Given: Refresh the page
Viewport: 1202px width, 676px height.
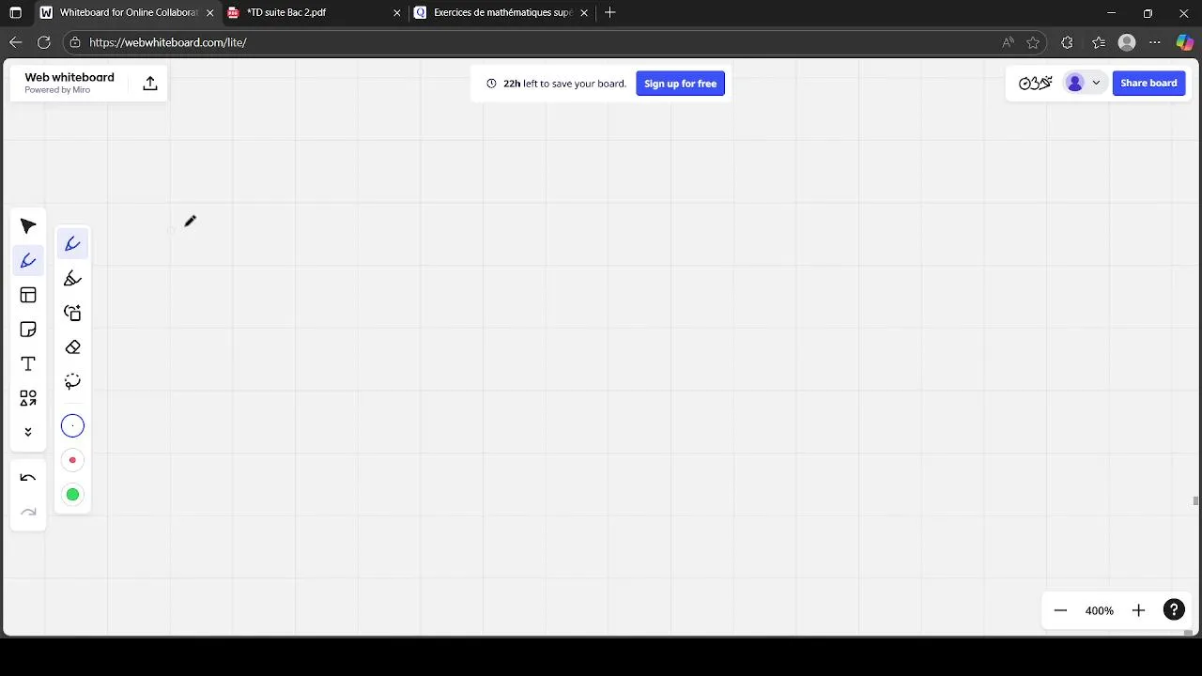Looking at the screenshot, I should click(x=44, y=42).
